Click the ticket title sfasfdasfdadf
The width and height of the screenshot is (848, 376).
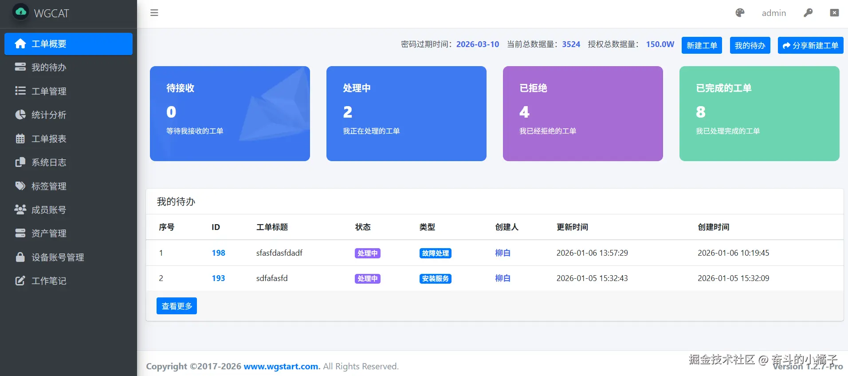279,253
